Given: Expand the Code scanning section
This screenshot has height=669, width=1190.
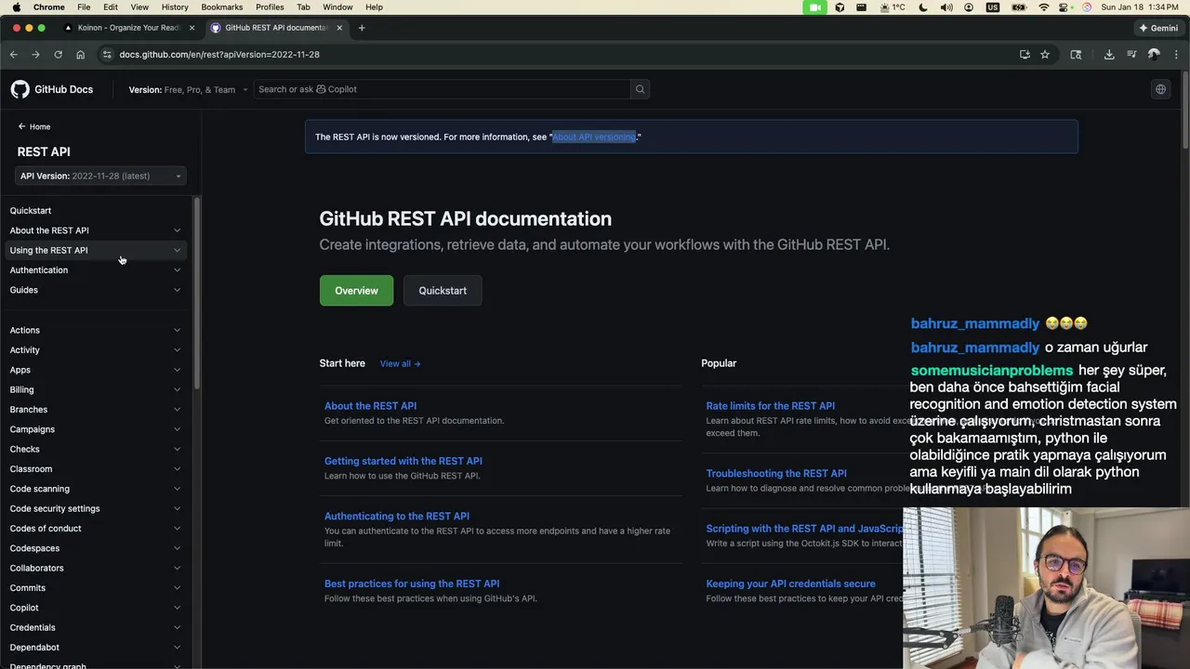Looking at the screenshot, I should pyautogui.click(x=95, y=489).
